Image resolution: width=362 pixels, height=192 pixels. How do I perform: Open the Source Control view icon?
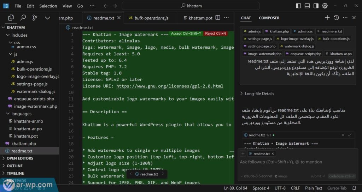[x=35, y=18]
